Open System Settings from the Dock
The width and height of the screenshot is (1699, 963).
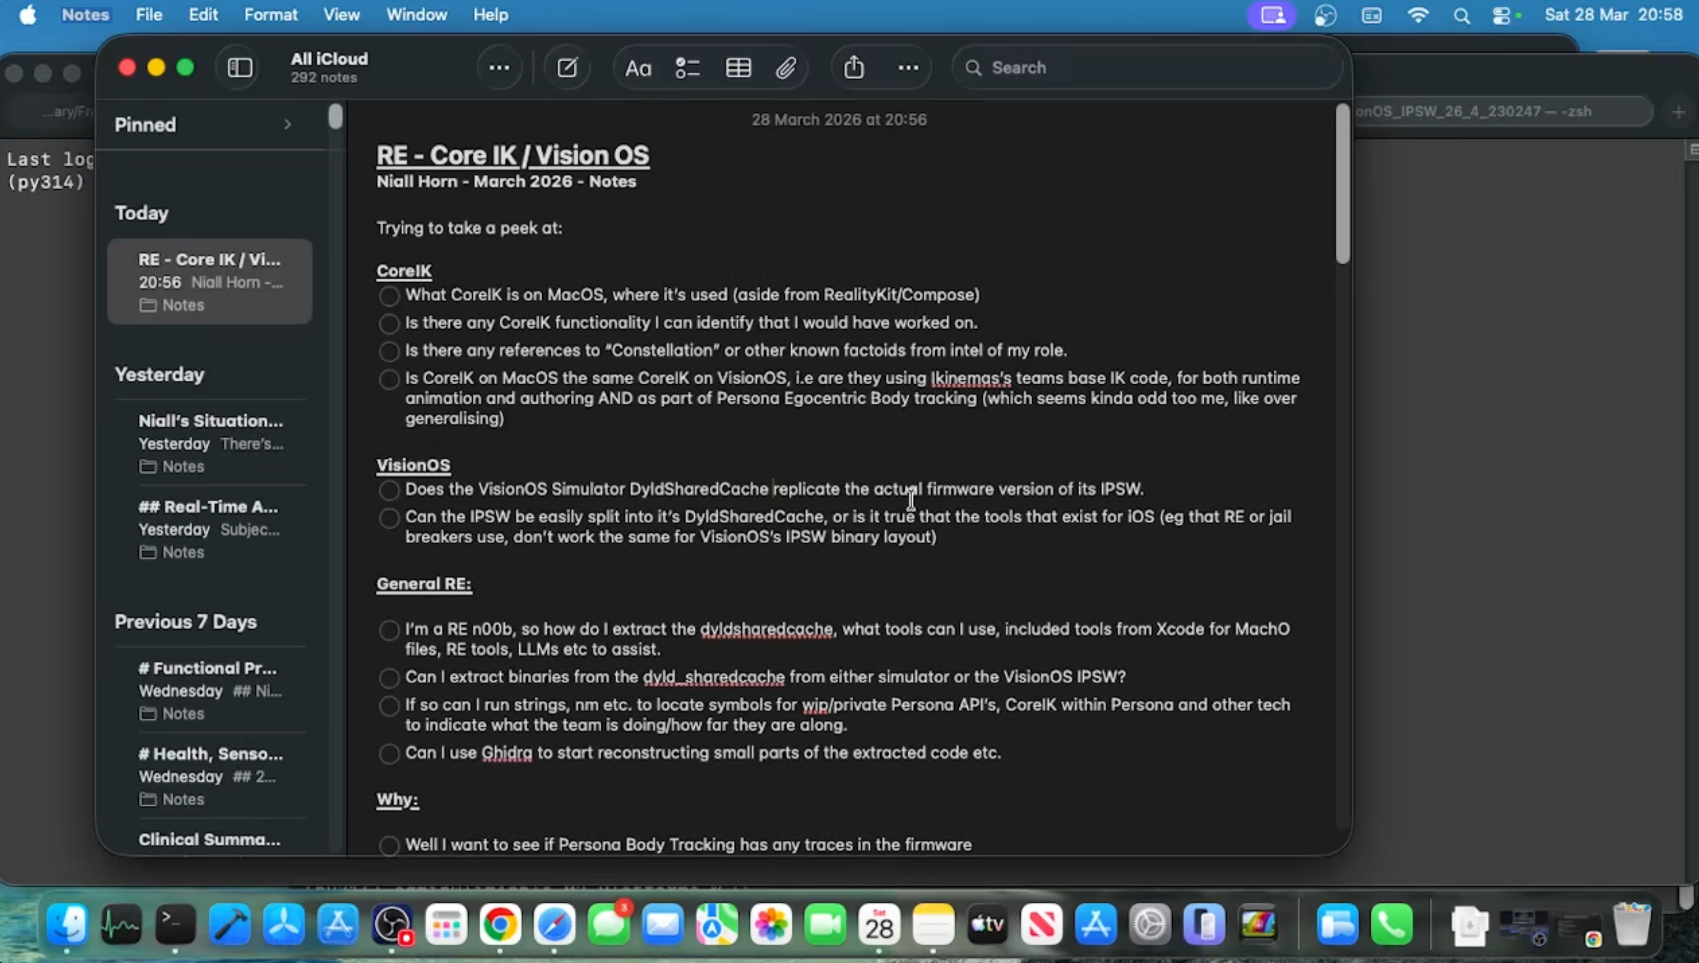point(1150,923)
